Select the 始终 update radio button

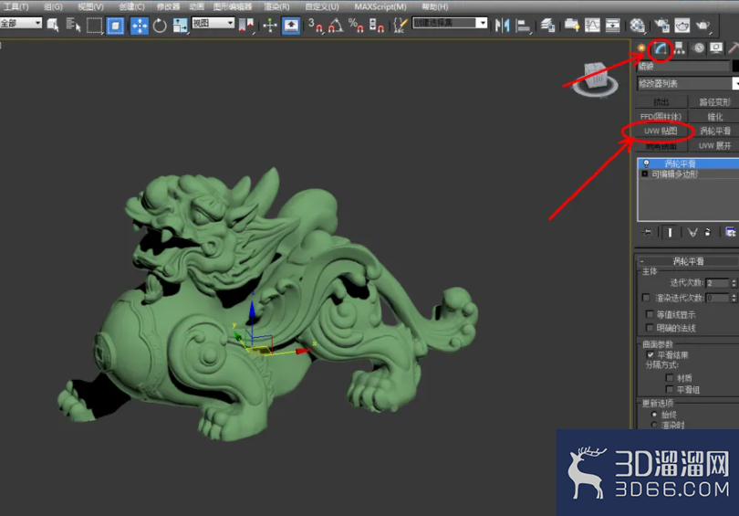click(654, 414)
